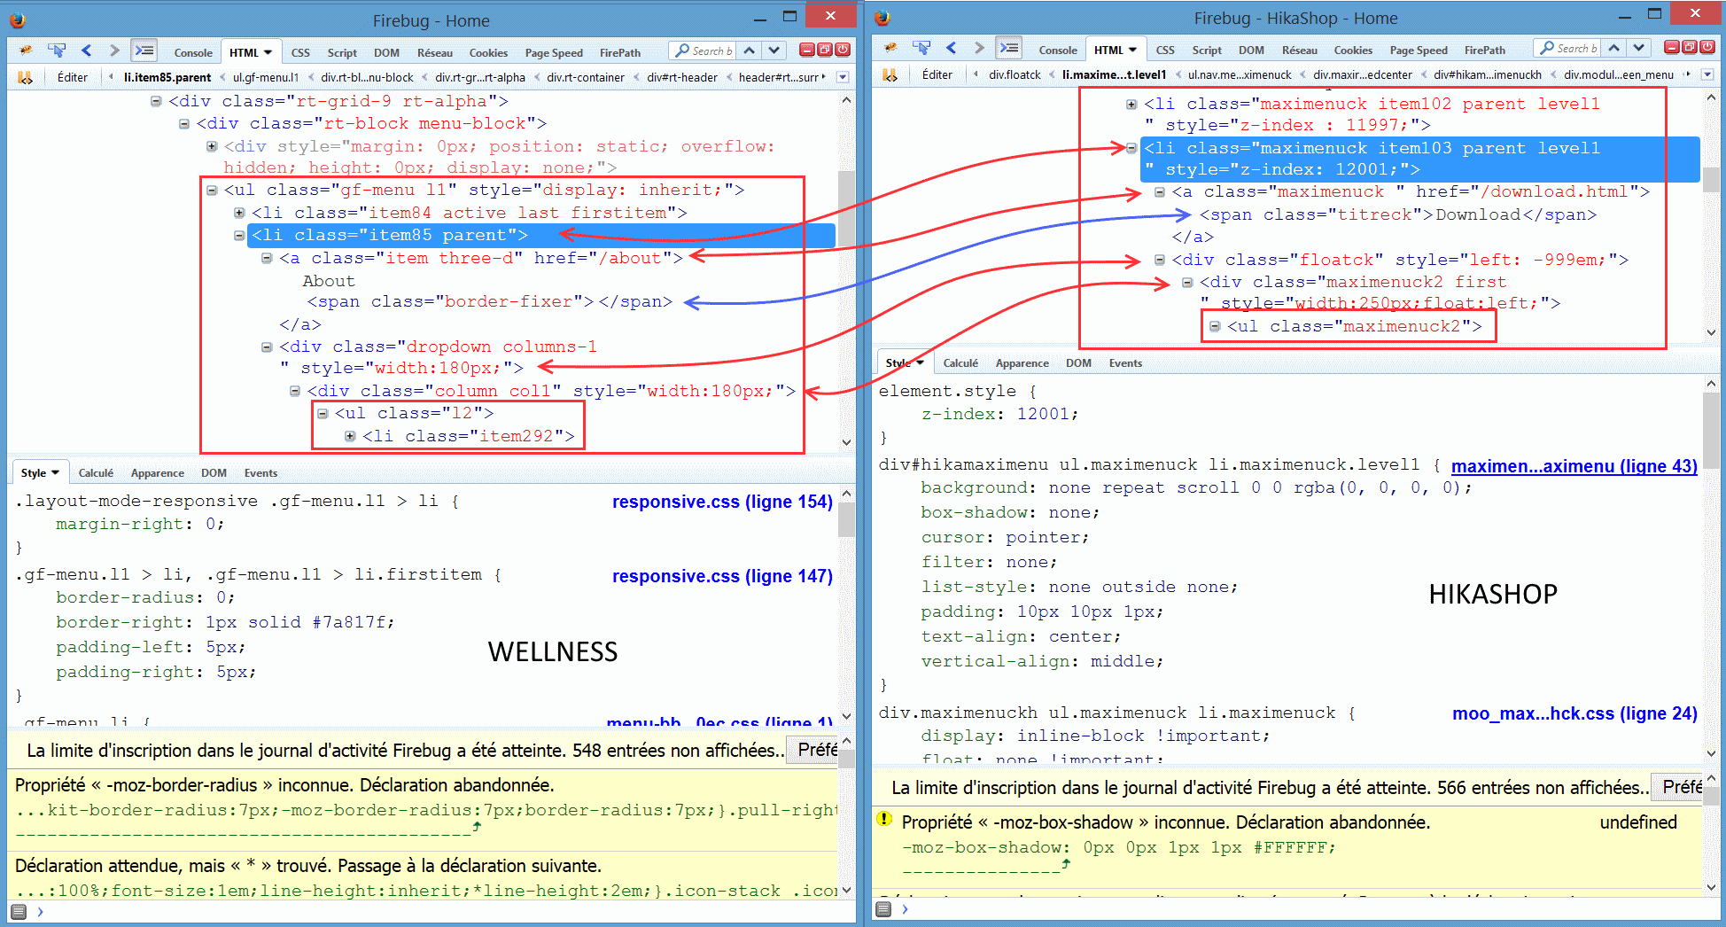Minimize Firebug panel in Home window
1726x927 pixels.
click(807, 50)
